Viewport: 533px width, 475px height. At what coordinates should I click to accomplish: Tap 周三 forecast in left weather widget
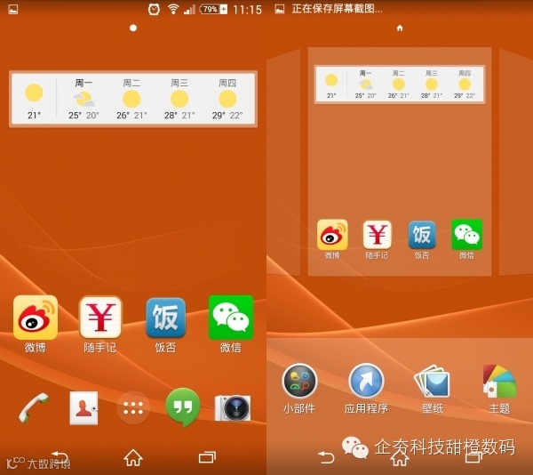tap(179, 99)
